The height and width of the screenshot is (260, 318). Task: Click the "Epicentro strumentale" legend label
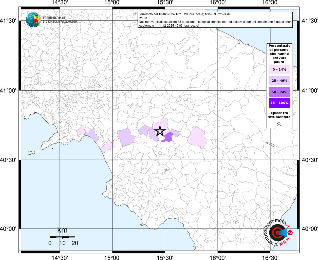279,115
